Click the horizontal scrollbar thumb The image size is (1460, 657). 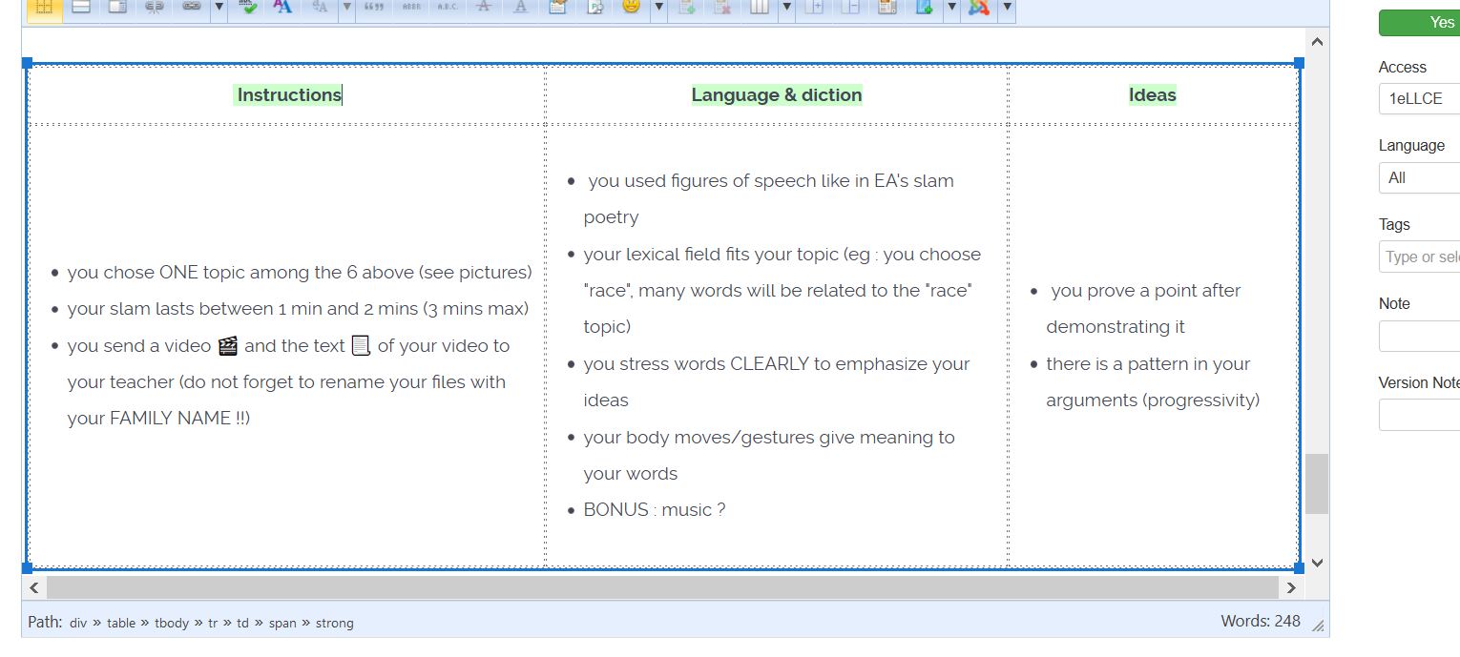click(x=662, y=587)
